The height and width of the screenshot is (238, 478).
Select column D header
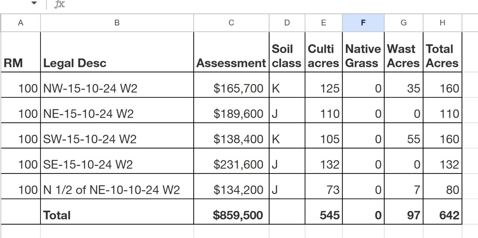[287, 23]
